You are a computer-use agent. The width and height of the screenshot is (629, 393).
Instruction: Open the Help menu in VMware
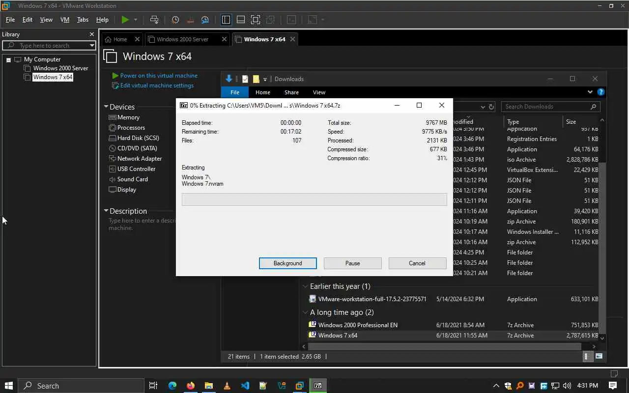point(102,20)
